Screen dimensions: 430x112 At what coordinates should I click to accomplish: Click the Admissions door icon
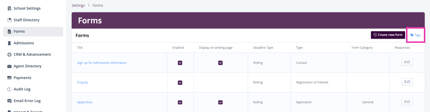coord(9,43)
